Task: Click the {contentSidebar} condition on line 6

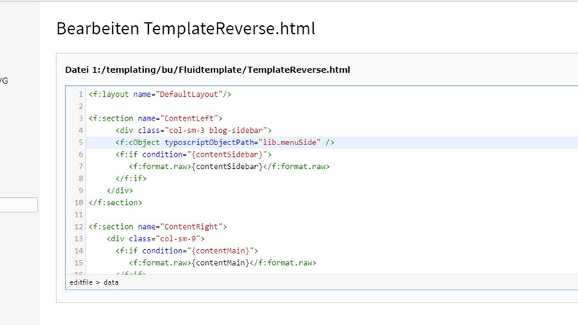Action: [235, 155]
